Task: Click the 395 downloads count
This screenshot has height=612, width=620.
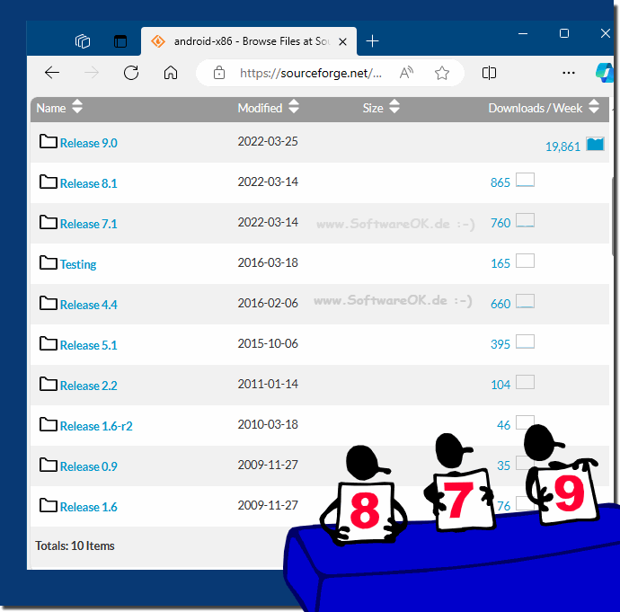Action: 500,344
